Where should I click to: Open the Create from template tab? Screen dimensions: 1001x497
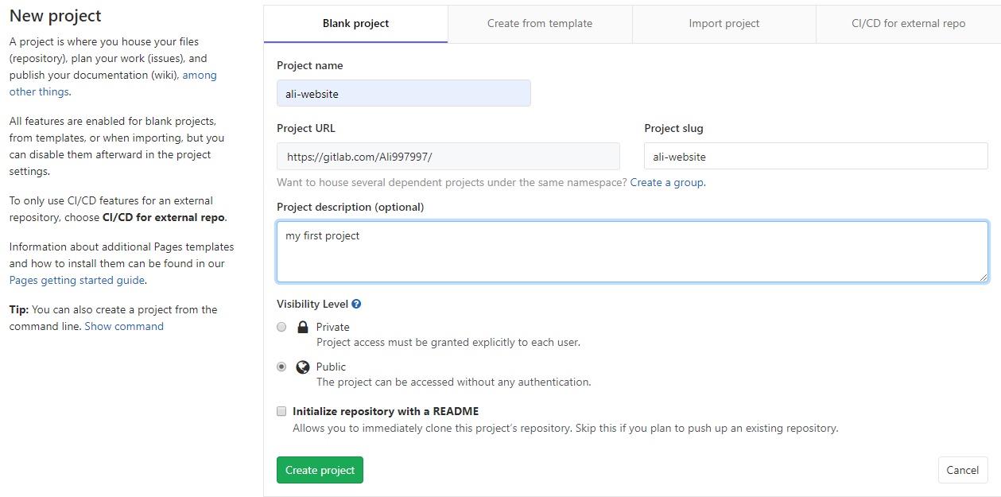click(540, 24)
